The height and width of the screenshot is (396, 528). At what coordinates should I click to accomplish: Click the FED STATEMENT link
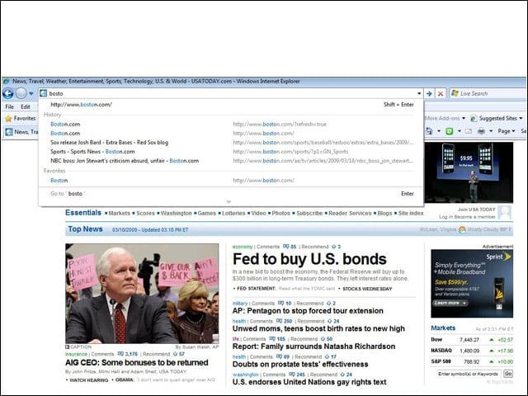(x=257, y=289)
